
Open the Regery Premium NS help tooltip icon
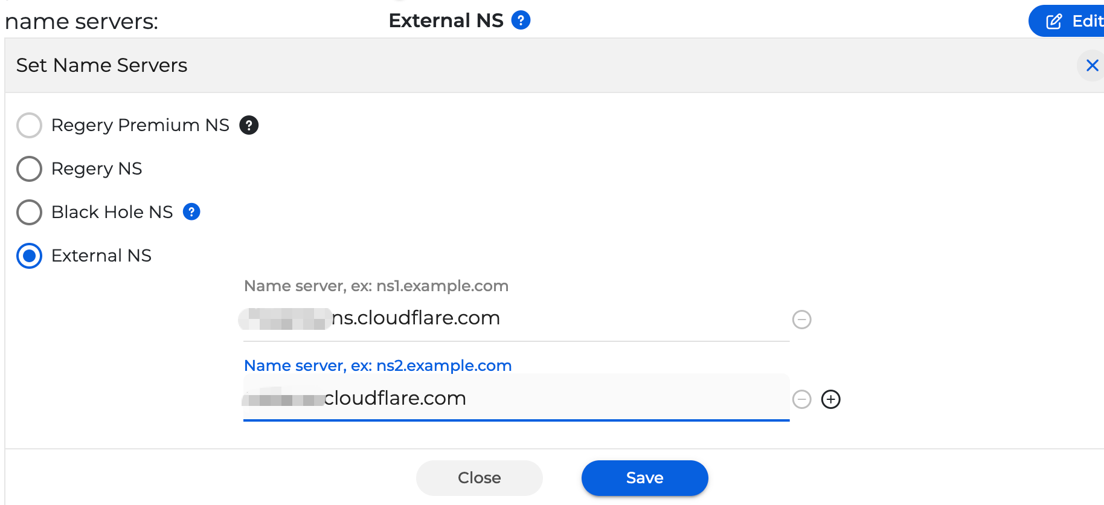pos(249,125)
